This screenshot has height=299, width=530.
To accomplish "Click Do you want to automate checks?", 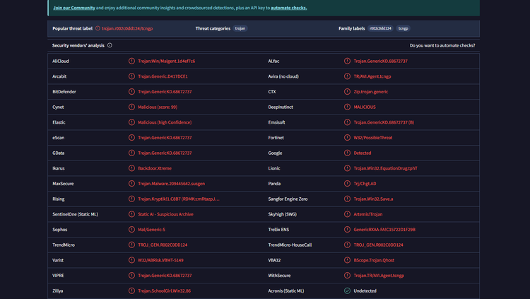I will (x=442, y=45).
